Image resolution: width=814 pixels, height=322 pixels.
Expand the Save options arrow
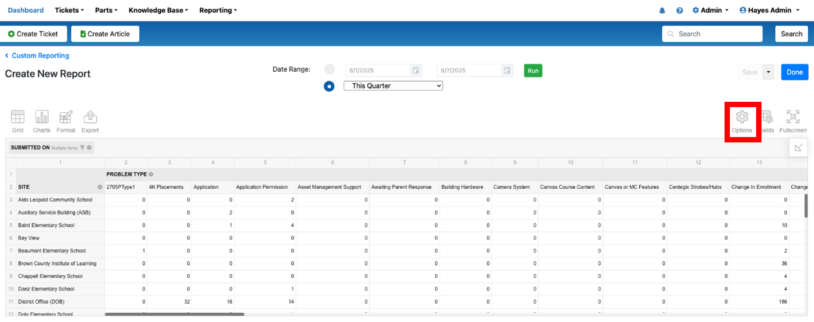tap(768, 72)
